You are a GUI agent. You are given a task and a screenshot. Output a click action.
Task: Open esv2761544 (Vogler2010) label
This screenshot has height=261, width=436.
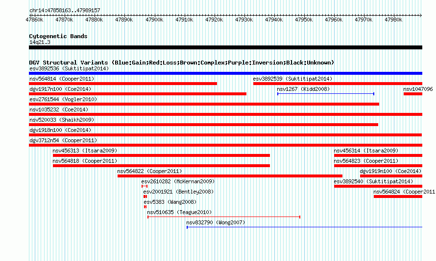click(x=63, y=100)
